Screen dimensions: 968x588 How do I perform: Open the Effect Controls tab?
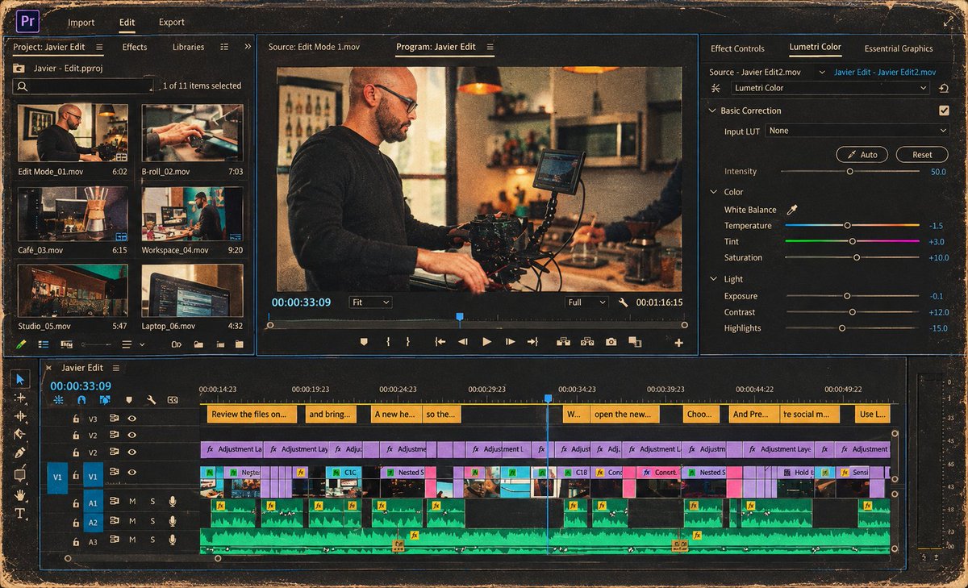737,48
